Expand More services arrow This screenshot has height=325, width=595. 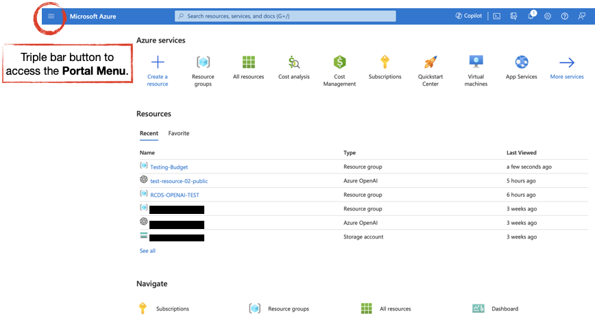click(x=567, y=62)
